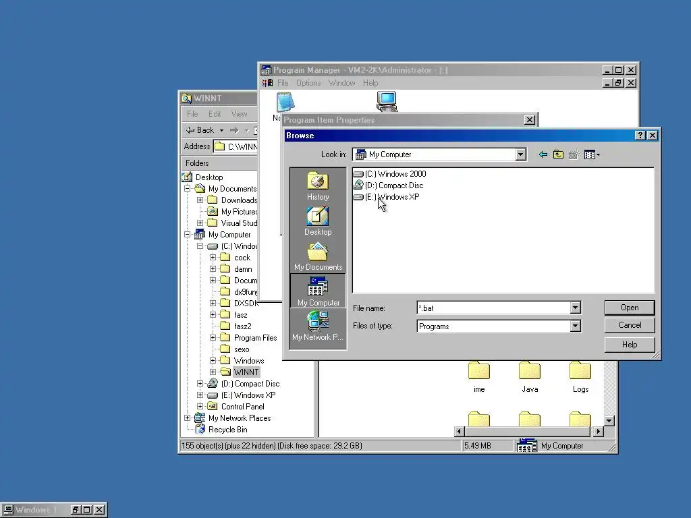Click the WINNT address bar field
Viewport: 691px width, 518px height.
[236, 146]
